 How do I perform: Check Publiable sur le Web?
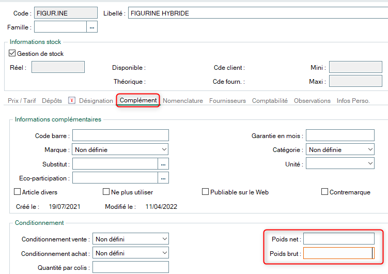(206, 192)
